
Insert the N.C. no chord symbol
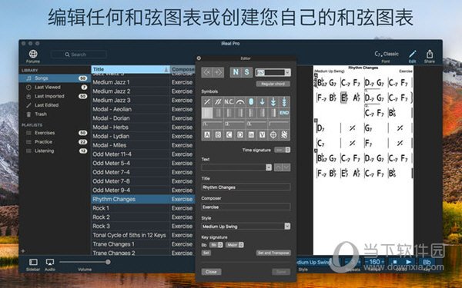point(229,101)
